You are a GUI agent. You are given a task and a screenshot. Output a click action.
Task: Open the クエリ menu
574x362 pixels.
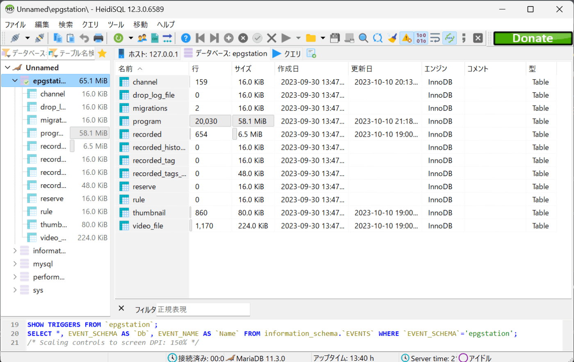90,25
